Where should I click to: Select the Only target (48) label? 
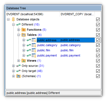[32, 71]
